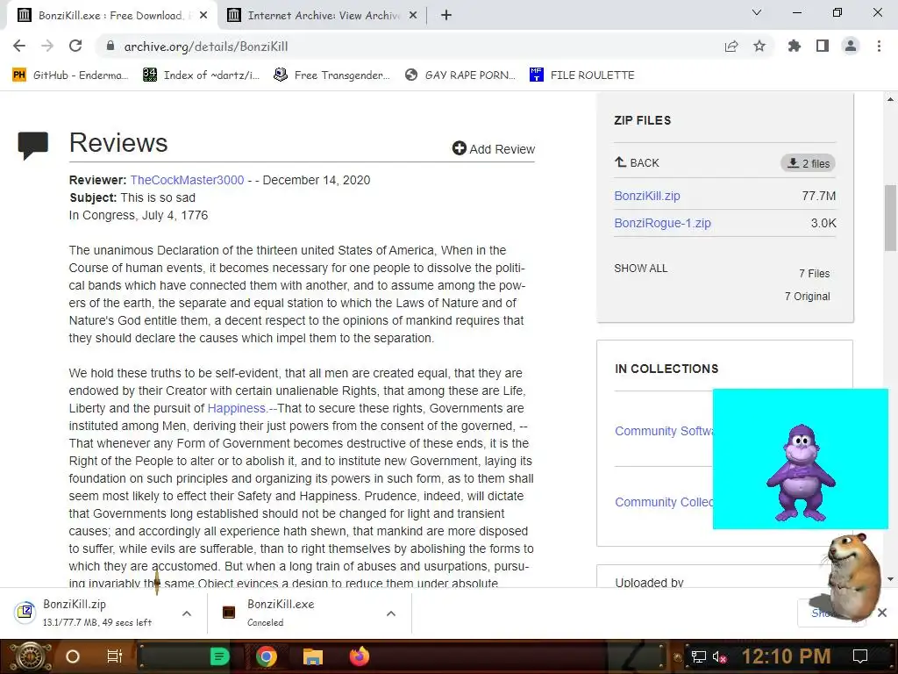Open the Extensions puzzle icon
898x674 pixels.
coord(795,46)
